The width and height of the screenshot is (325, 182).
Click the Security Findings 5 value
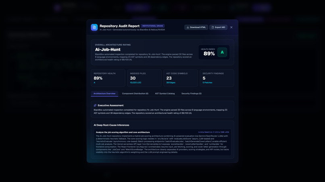pyautogui.click(x=204, y=78)
